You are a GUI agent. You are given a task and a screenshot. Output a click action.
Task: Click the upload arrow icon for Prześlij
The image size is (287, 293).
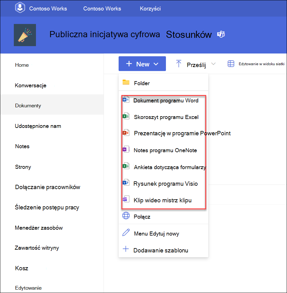(x=179, y=64)
